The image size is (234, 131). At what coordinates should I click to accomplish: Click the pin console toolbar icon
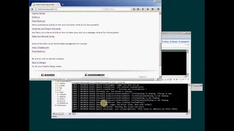[x=174, y=80]
